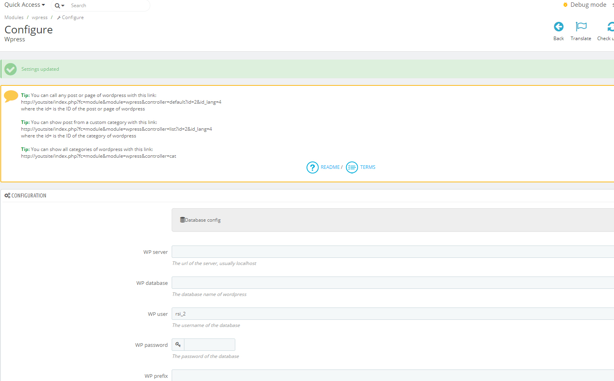Open the README link
Screen dimensions: 614x381
(330, 167)
